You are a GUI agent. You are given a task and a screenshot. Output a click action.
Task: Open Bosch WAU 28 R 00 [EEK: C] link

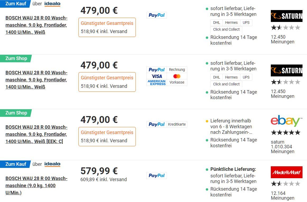(x=36, y=134)
